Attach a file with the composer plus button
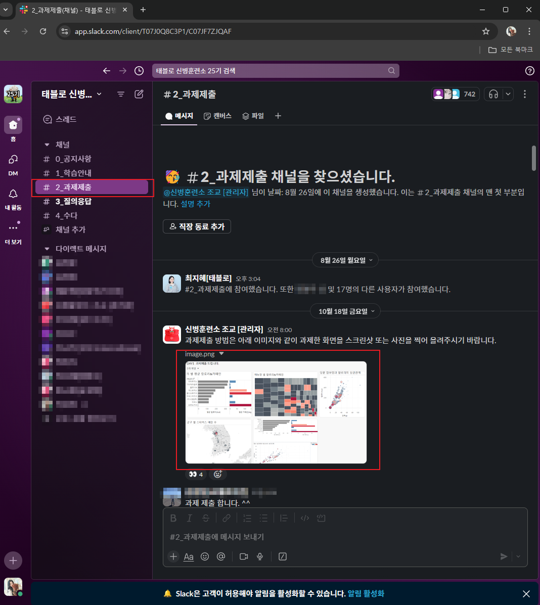Screen dimensions: 540x605 (173, 556)
